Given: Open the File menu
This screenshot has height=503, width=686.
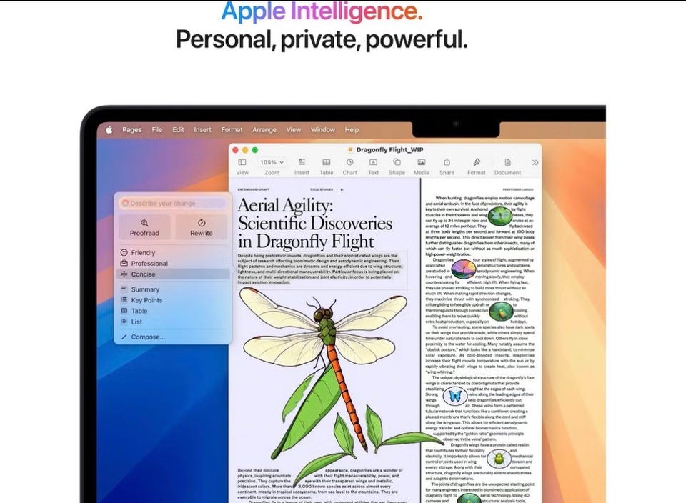Looking at the screenshot, I should click(157, 129).
